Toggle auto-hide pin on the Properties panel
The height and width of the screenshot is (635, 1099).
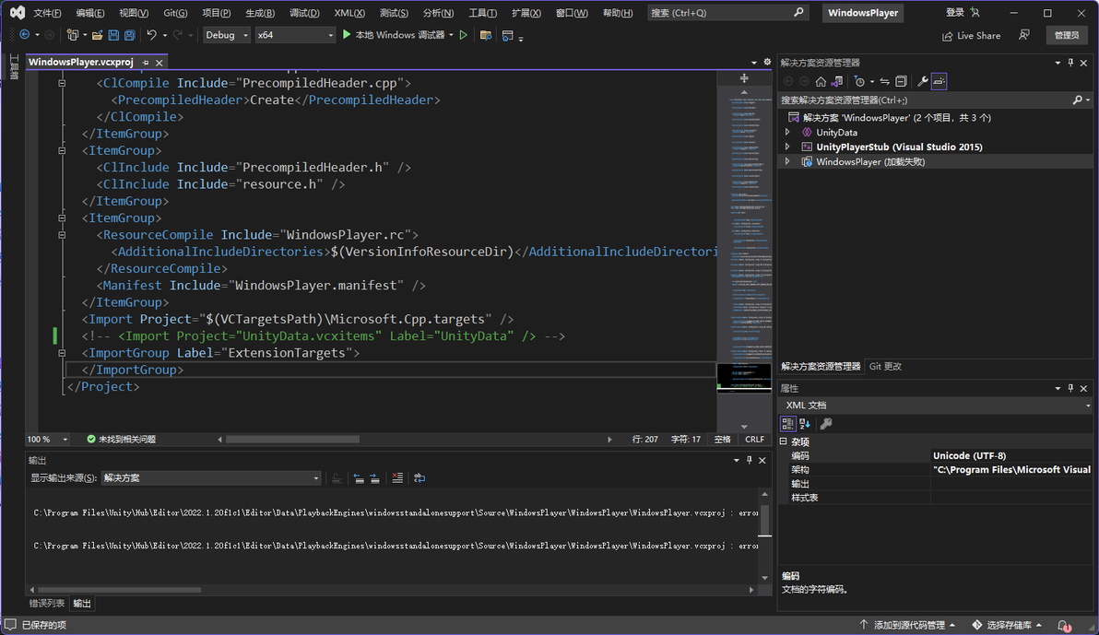pyautogui.click(x=1070, y=388)
